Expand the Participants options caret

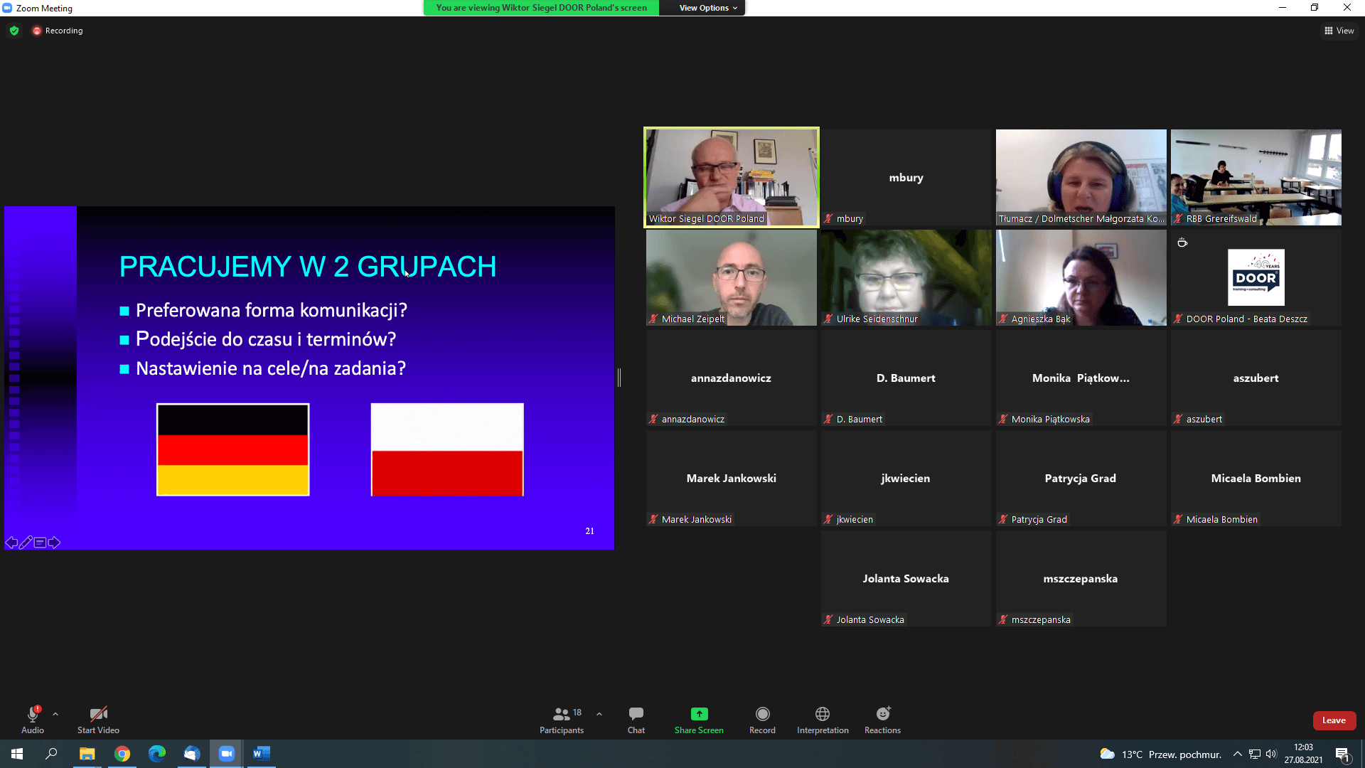599,714
